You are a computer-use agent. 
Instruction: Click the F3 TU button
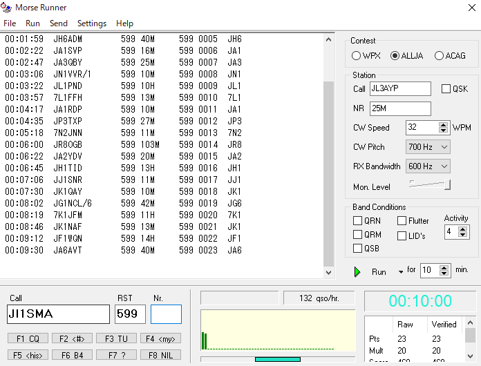click(116, 338)
